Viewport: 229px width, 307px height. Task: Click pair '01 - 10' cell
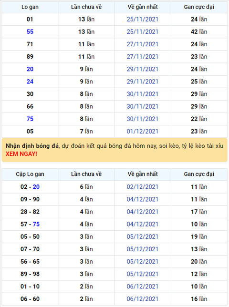pos(30,287)
